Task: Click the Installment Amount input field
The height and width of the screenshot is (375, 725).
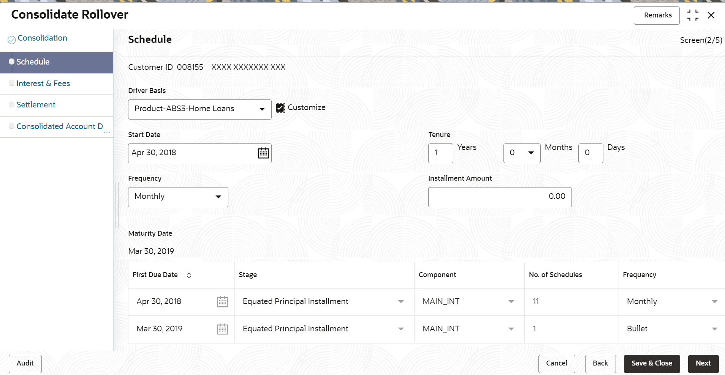Action: pos(500,197)
